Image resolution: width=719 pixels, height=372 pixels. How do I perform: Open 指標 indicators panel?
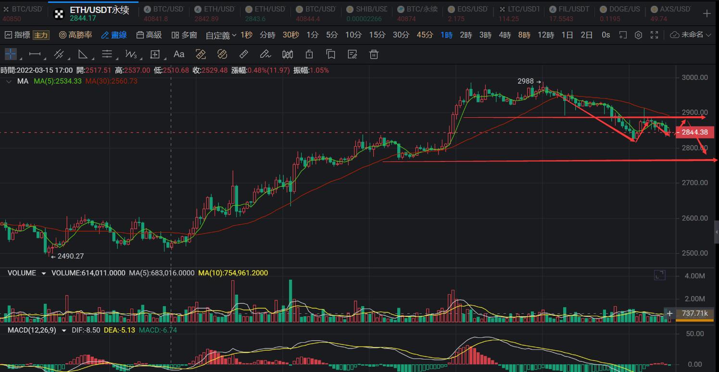click(17, 35)
